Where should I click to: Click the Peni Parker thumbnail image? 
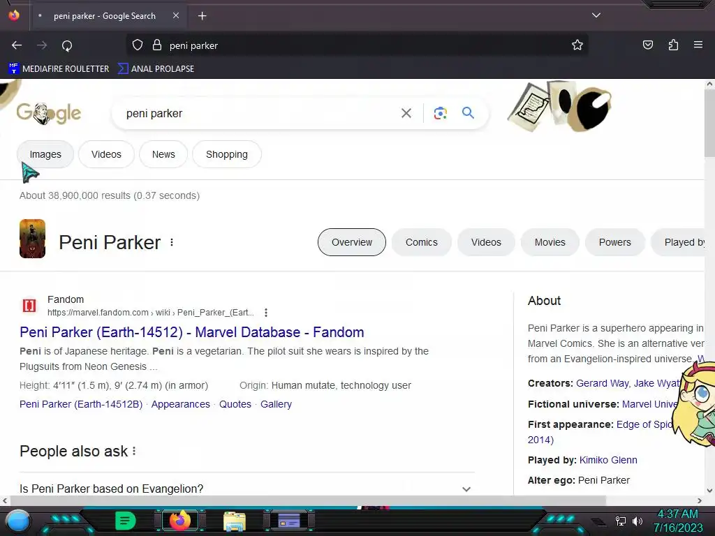32,239
